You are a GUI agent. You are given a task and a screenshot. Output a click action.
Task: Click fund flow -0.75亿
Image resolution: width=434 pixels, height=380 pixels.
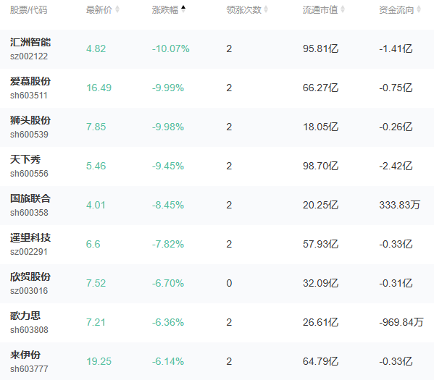tap(396, 88)
